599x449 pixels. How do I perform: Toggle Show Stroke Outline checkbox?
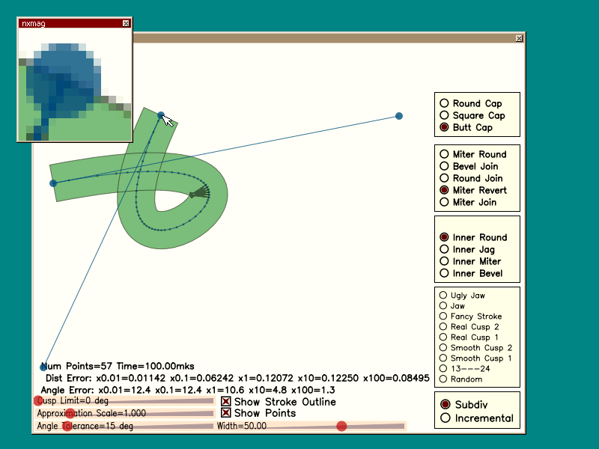click(x=279, y=402)
